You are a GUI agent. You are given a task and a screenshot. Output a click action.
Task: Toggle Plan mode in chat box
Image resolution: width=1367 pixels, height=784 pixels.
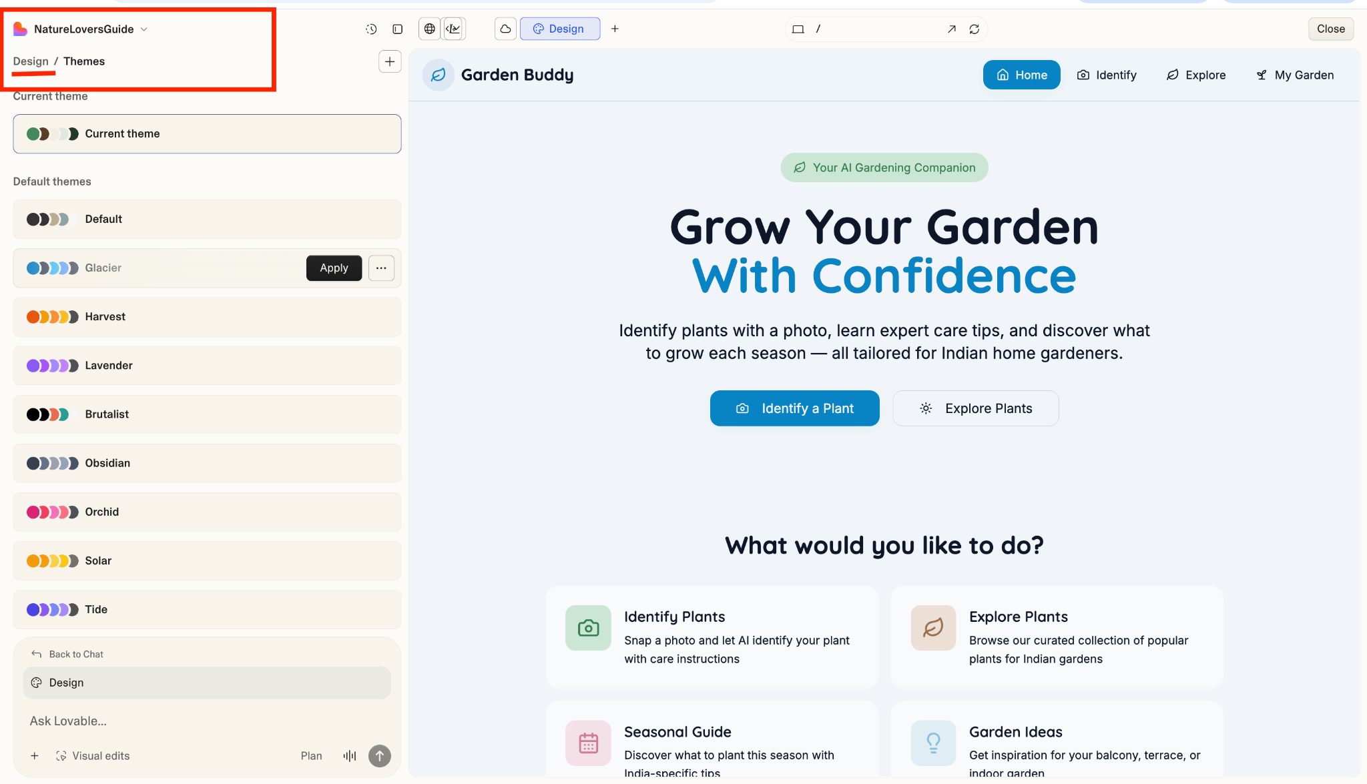coord(311,755)
